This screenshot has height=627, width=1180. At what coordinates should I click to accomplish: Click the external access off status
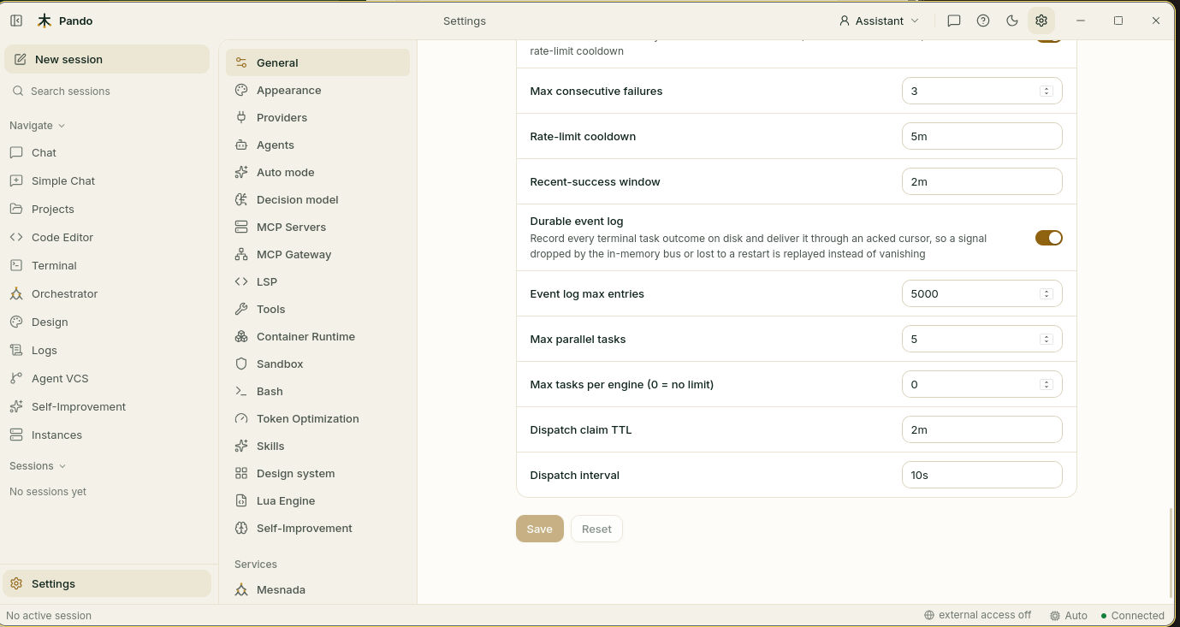[x=978, y=615]
